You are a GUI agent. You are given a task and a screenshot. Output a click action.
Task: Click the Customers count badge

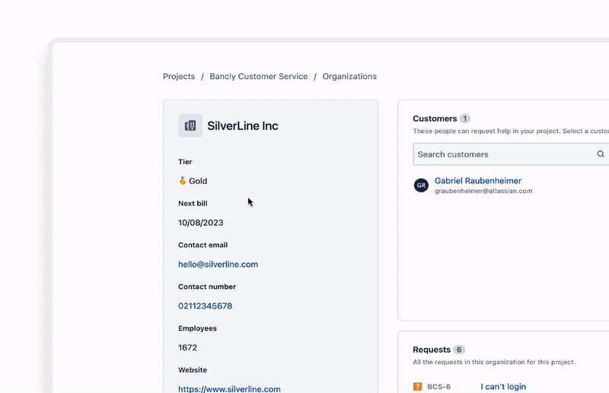[x=465, y=119]
